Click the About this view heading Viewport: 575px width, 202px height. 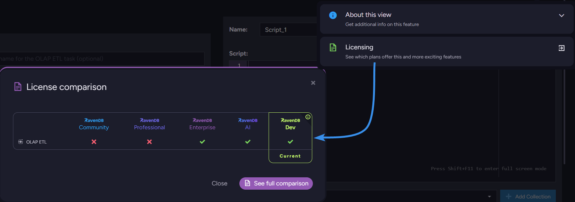(368, 15)
